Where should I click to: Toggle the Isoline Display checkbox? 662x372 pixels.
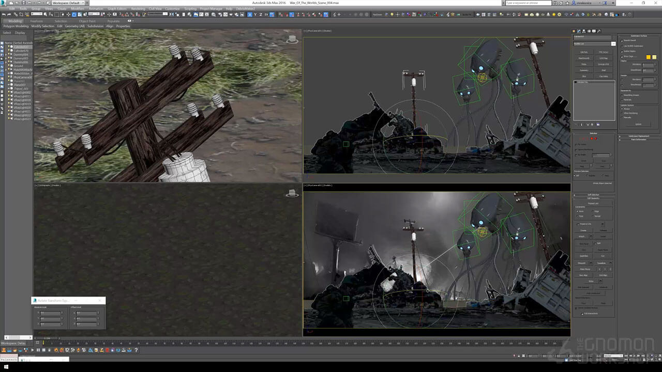click(x=622, y=51)
